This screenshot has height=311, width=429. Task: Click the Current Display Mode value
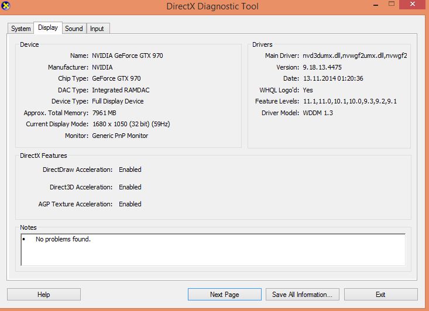tap(131, 125)
